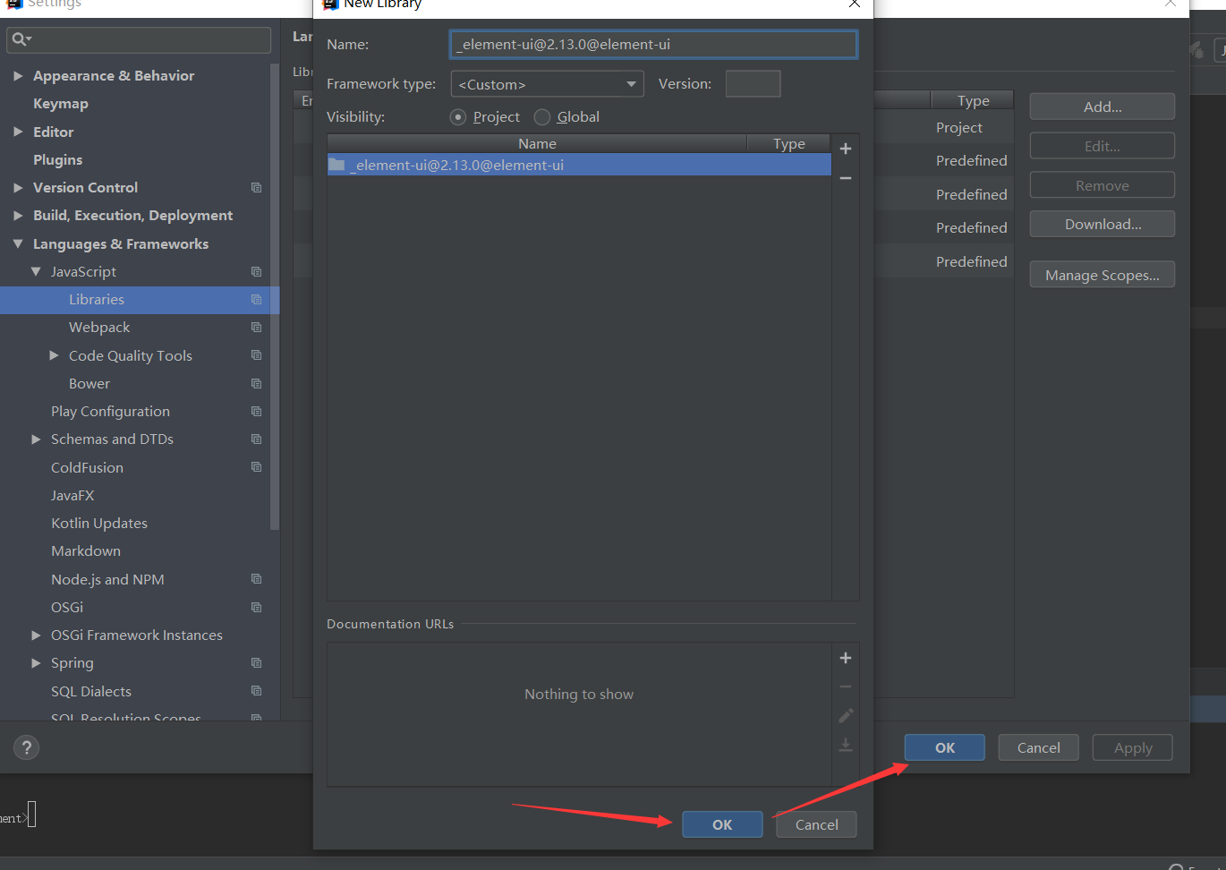Screen dimensions: 1226x870
Task: Collapse the Languages & Frameworks section
Action: click(x=19, y=243)
